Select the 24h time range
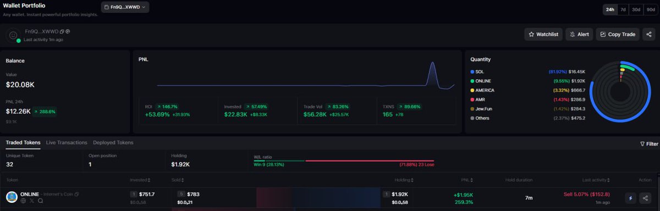The image size is (660, 211). point(610,9)
